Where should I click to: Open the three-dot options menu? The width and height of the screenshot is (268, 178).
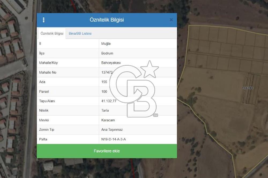pyautogui.click(x=44, y=20)
